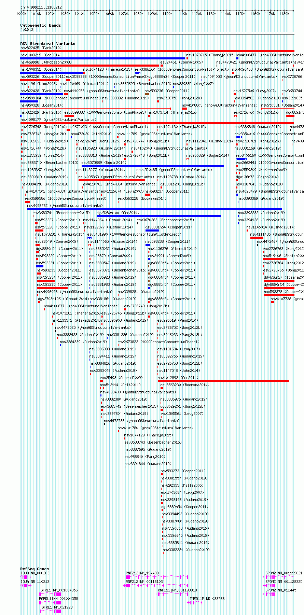Image resolution: width=304 pixels, height=615 pixels.
Task: Select RNF212|NM_001193318 gene label
Action: pyautogui.click(x=177, y=590)
